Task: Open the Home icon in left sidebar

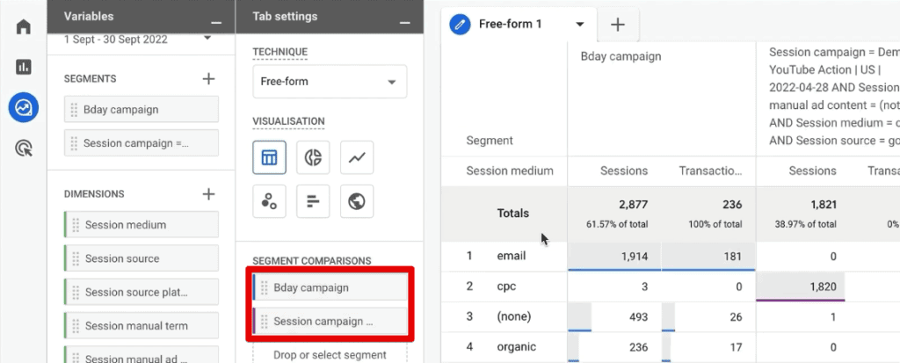Action: [x=23, y=27]
